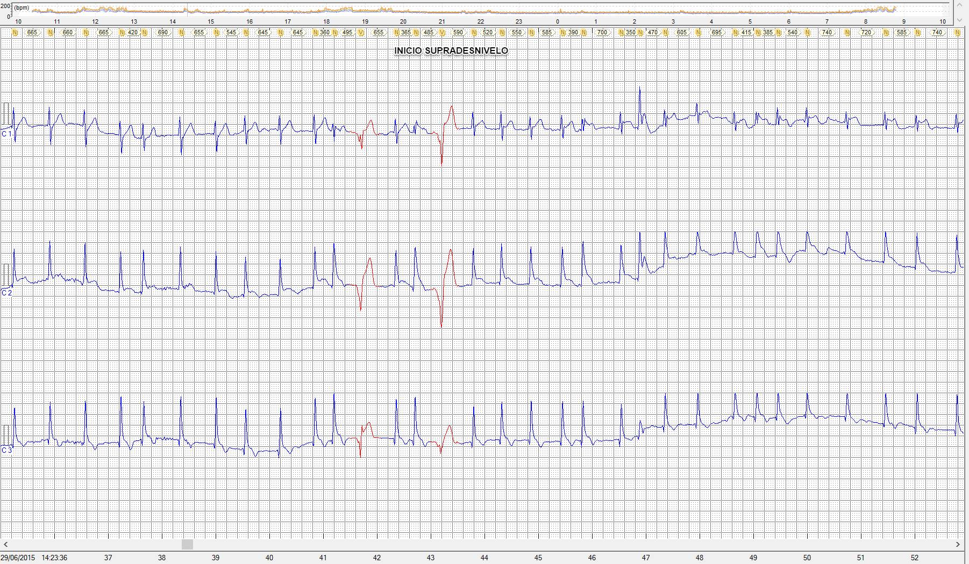This screenshot has height=564, width=969.
Task: Select the N beat marker between 545 and 645
Action: [246, 32]
